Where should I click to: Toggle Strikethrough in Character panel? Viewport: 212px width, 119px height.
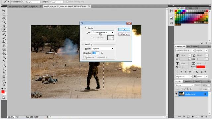[x=205, y=72]
